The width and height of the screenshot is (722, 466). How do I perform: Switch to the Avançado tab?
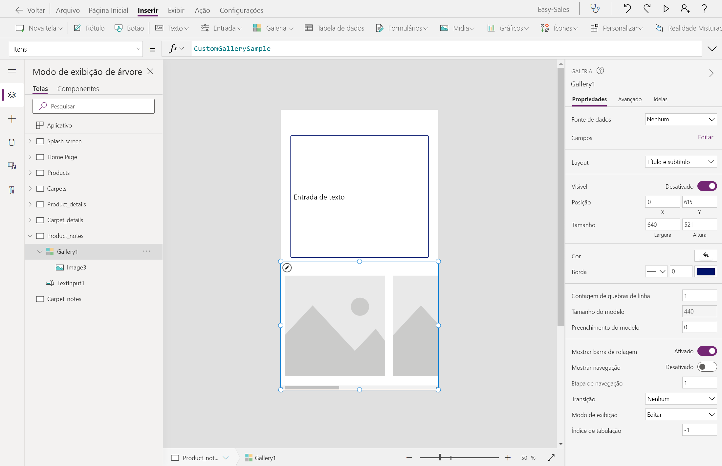click(x=630, y=99)
